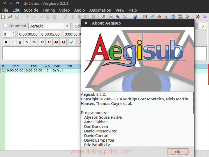
Task: Open the Video menu
Action: (x=64, y=10)
